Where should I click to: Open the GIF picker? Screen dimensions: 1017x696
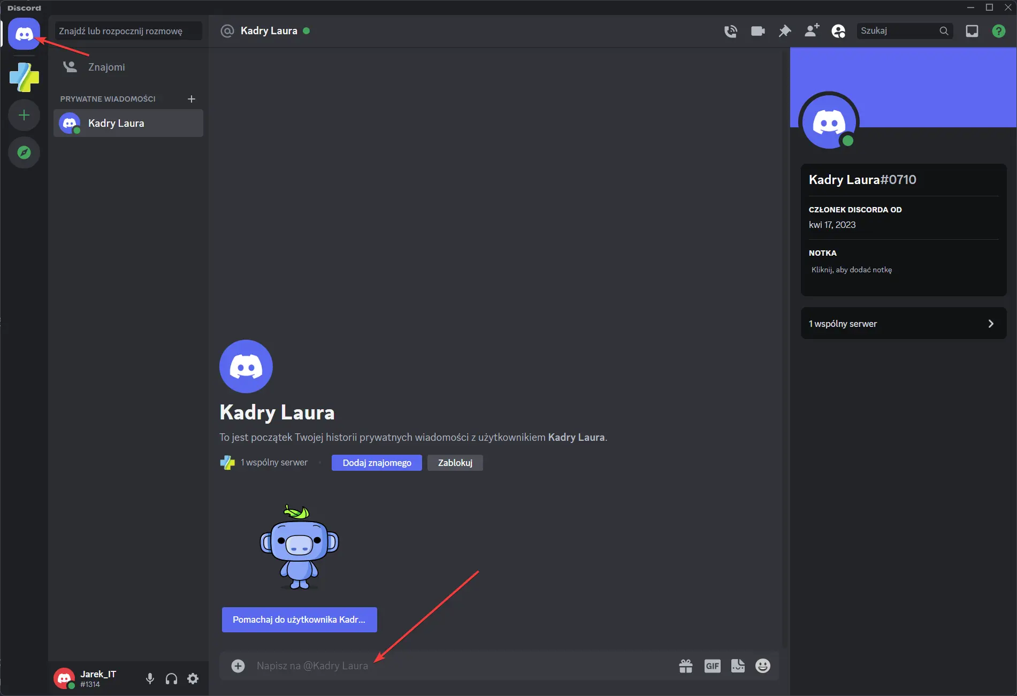(712, 666)
